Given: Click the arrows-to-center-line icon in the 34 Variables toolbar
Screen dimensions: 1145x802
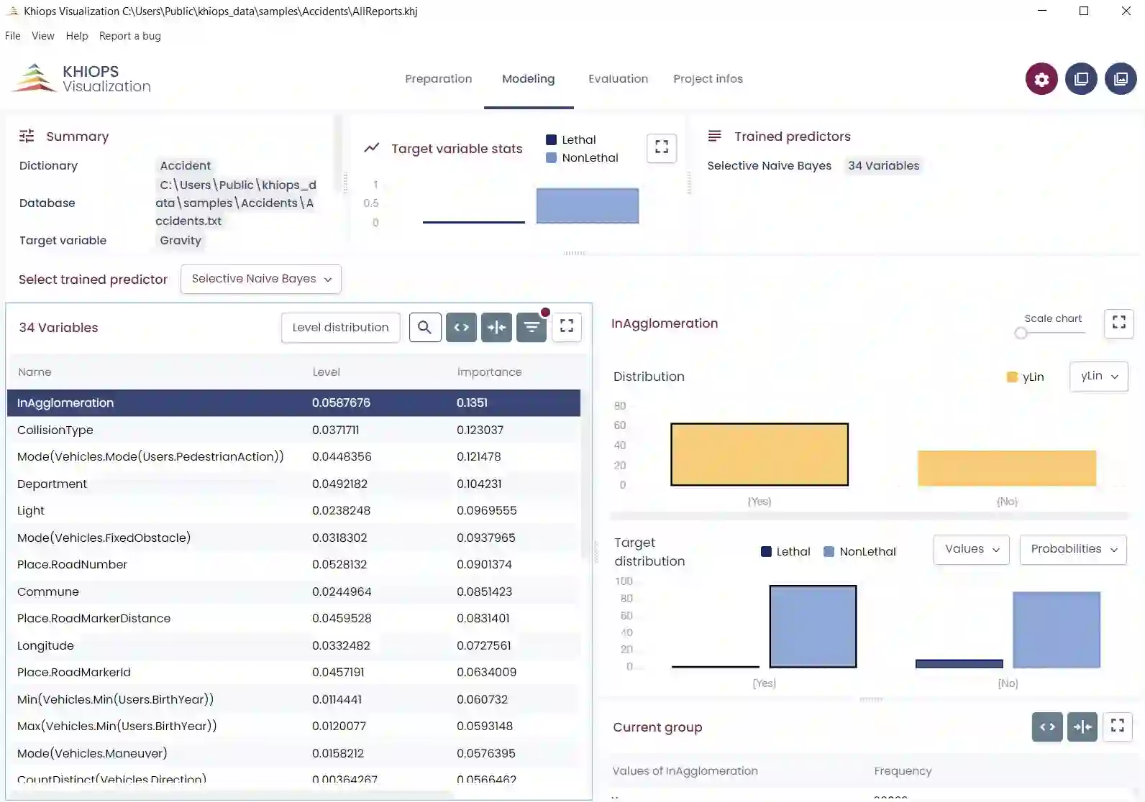Looking at the screenshot, I should click(496, 328).
